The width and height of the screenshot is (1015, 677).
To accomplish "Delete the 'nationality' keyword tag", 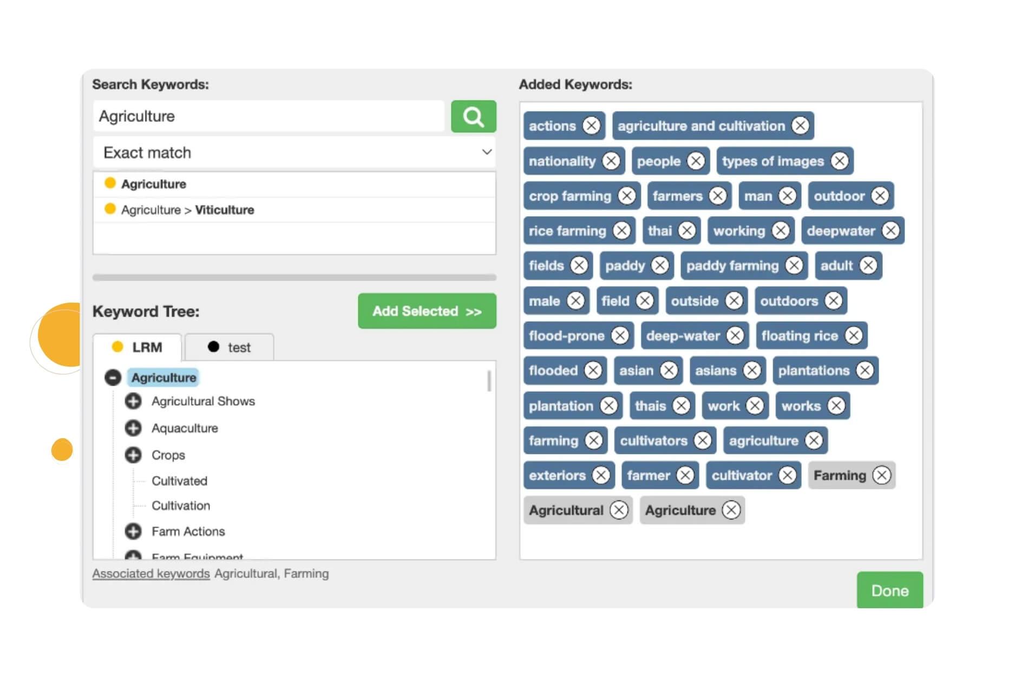I will click(611, 161).
